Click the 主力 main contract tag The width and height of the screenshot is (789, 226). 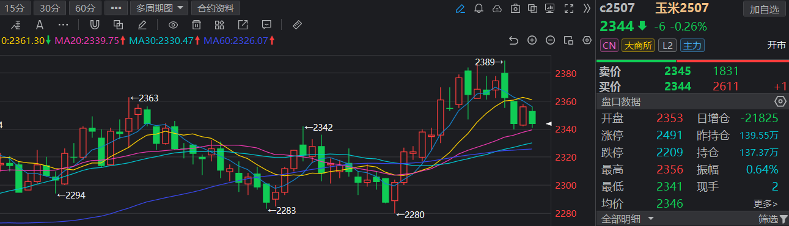(692, 46)
